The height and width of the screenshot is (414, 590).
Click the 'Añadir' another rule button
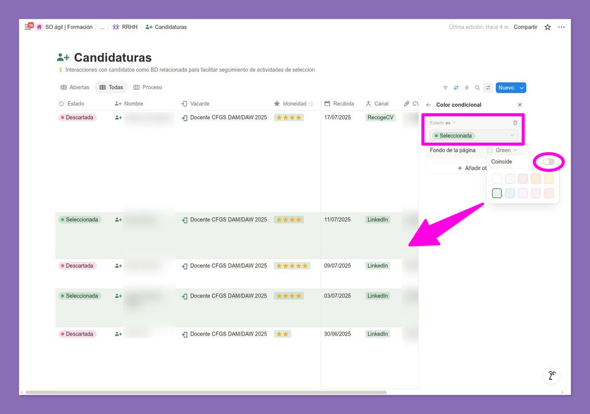[x=472, y=168]
